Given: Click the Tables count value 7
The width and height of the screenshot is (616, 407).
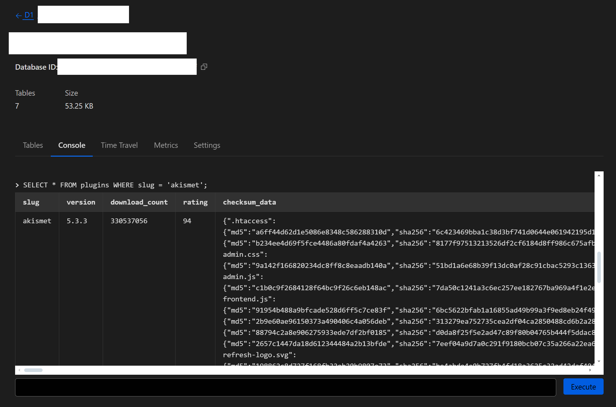Looking at the screenshot, I should (17, 106).
